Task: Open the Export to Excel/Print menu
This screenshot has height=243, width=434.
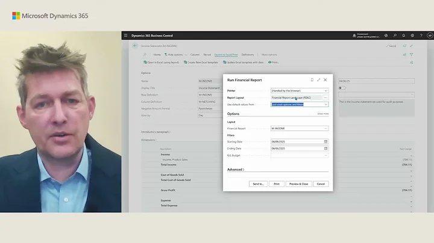Action: click(226, 55)
